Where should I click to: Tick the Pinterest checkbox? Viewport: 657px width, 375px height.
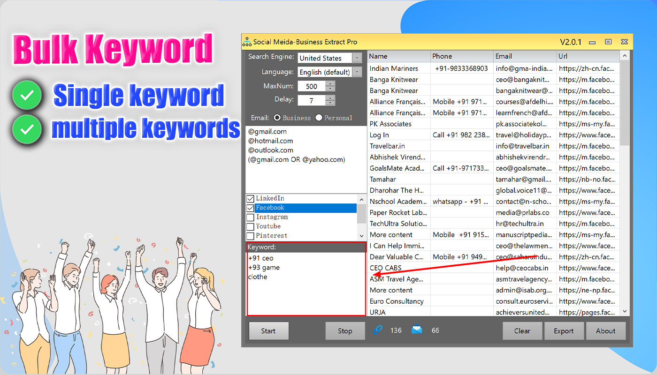pyautogui.click(x=250, y=236)
